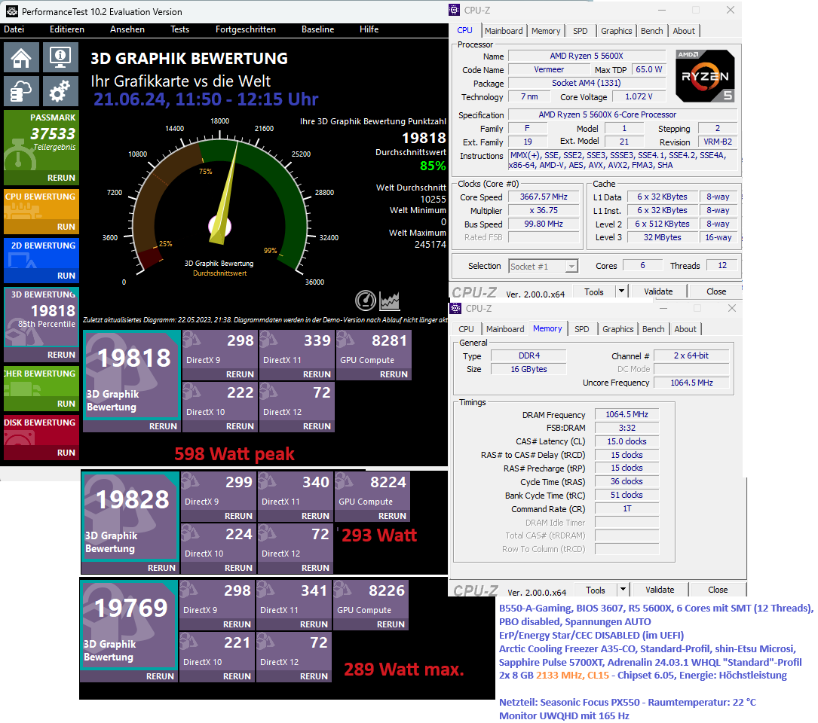The width and height of the screenshot is (818, 723).
Task: Click the 19769 3D Graphik Bewertung tile
Action: click(129, 624)
